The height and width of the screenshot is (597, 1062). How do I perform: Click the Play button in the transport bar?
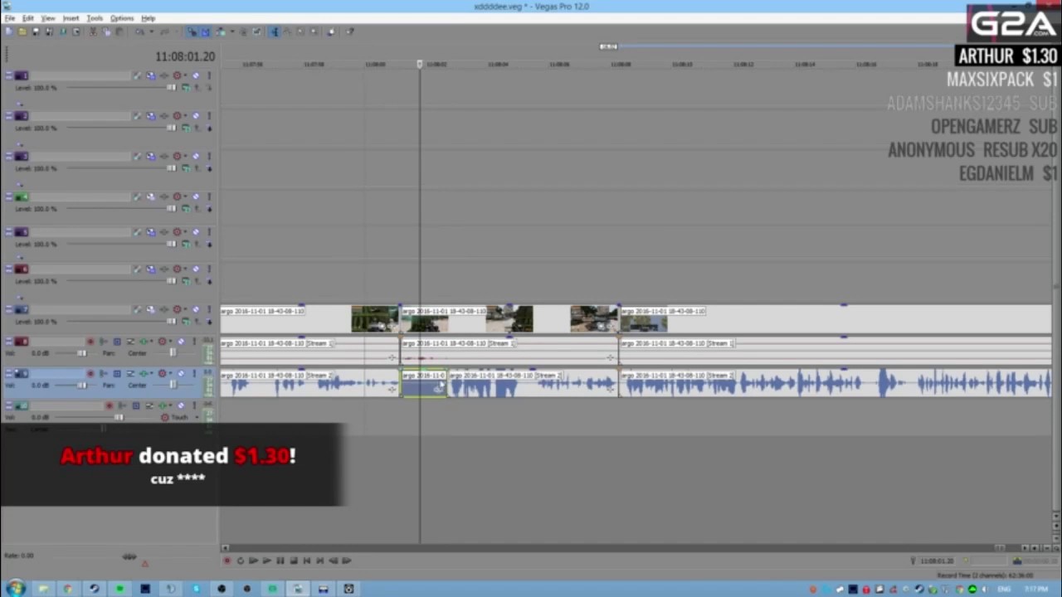click(266, 561)
